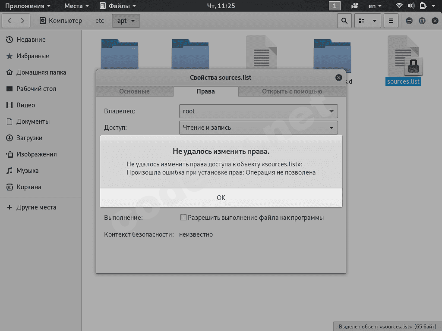
Task: Toggle the list view icon
Action: [x=363, y=21]
